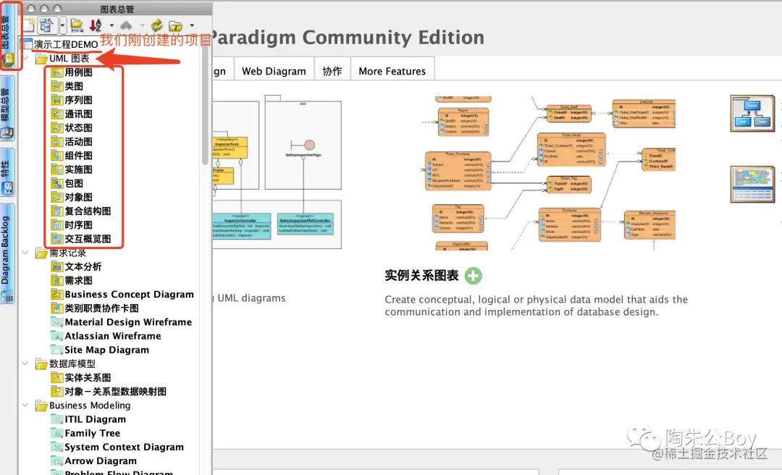This screenshot has width=782, height=475.
Task: Select Family Tree in the tree
Action: 85,433
